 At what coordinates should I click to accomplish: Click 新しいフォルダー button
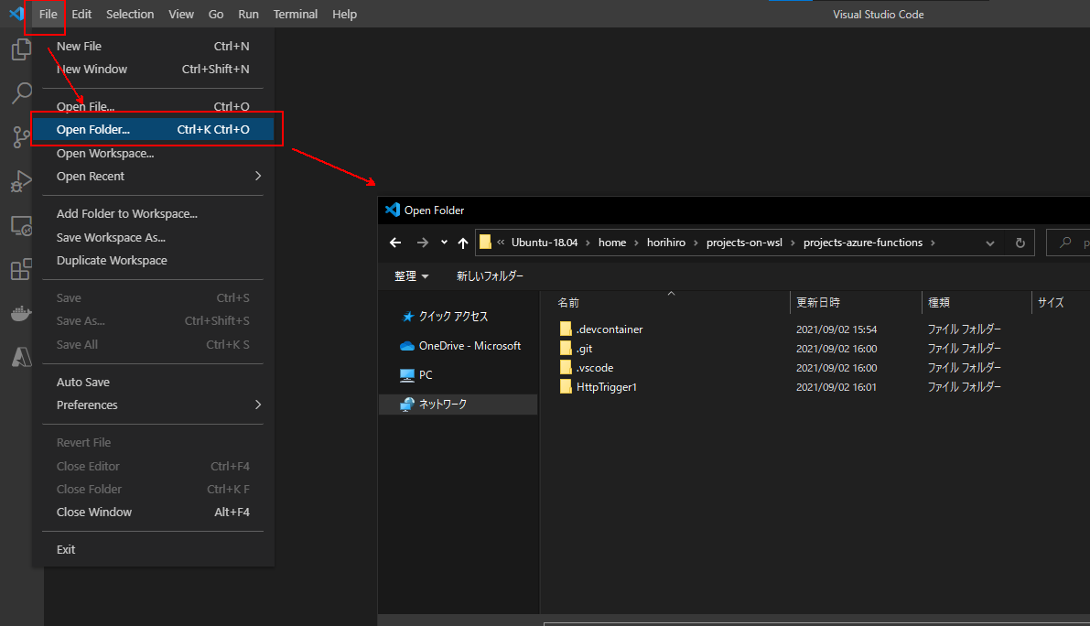[x=490, y=275]
